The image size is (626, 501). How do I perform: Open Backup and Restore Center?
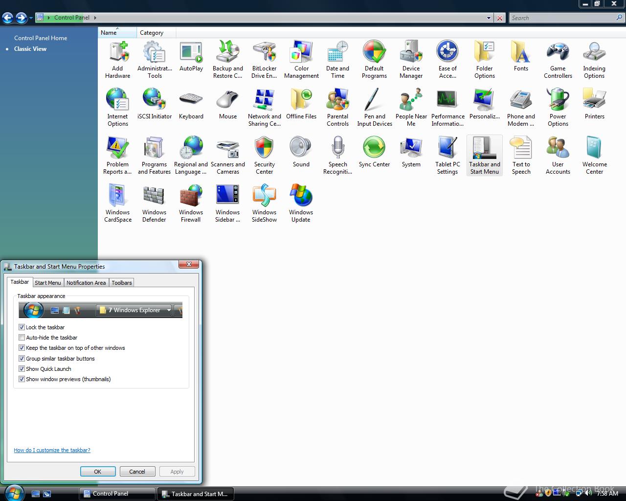(x=228, y=60)
